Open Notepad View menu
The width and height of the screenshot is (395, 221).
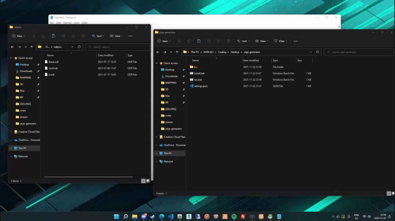pos(77,22)
